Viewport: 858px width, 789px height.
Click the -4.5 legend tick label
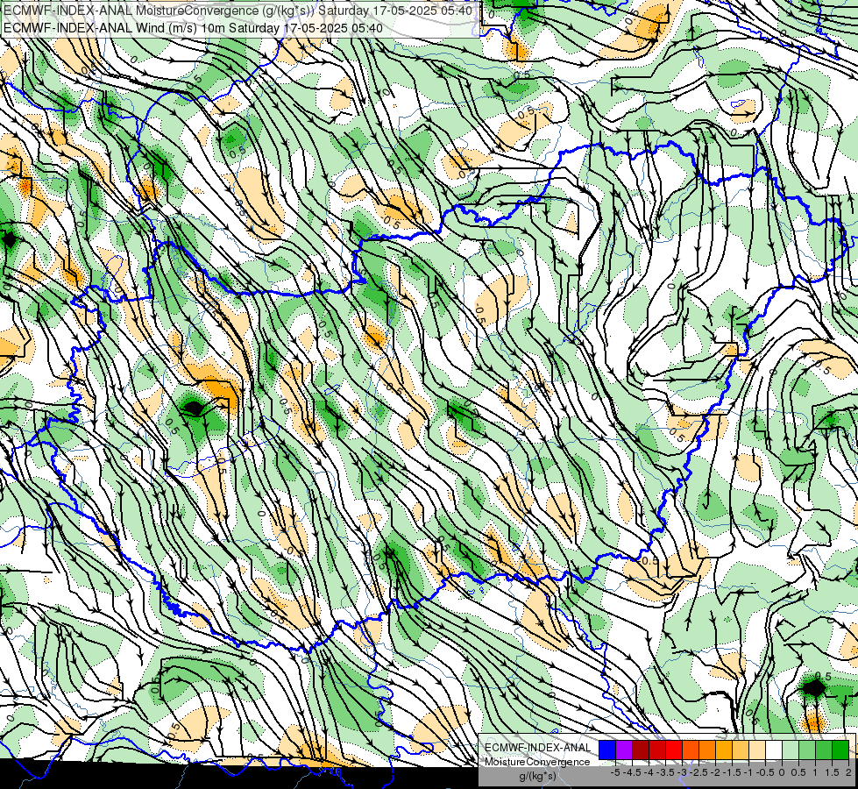pyautogui.click(x=632, y=772)
